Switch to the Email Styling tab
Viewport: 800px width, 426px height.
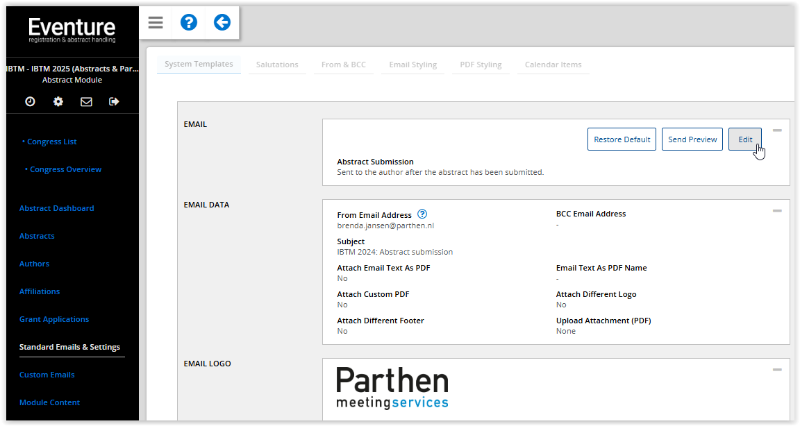[412, 65]
